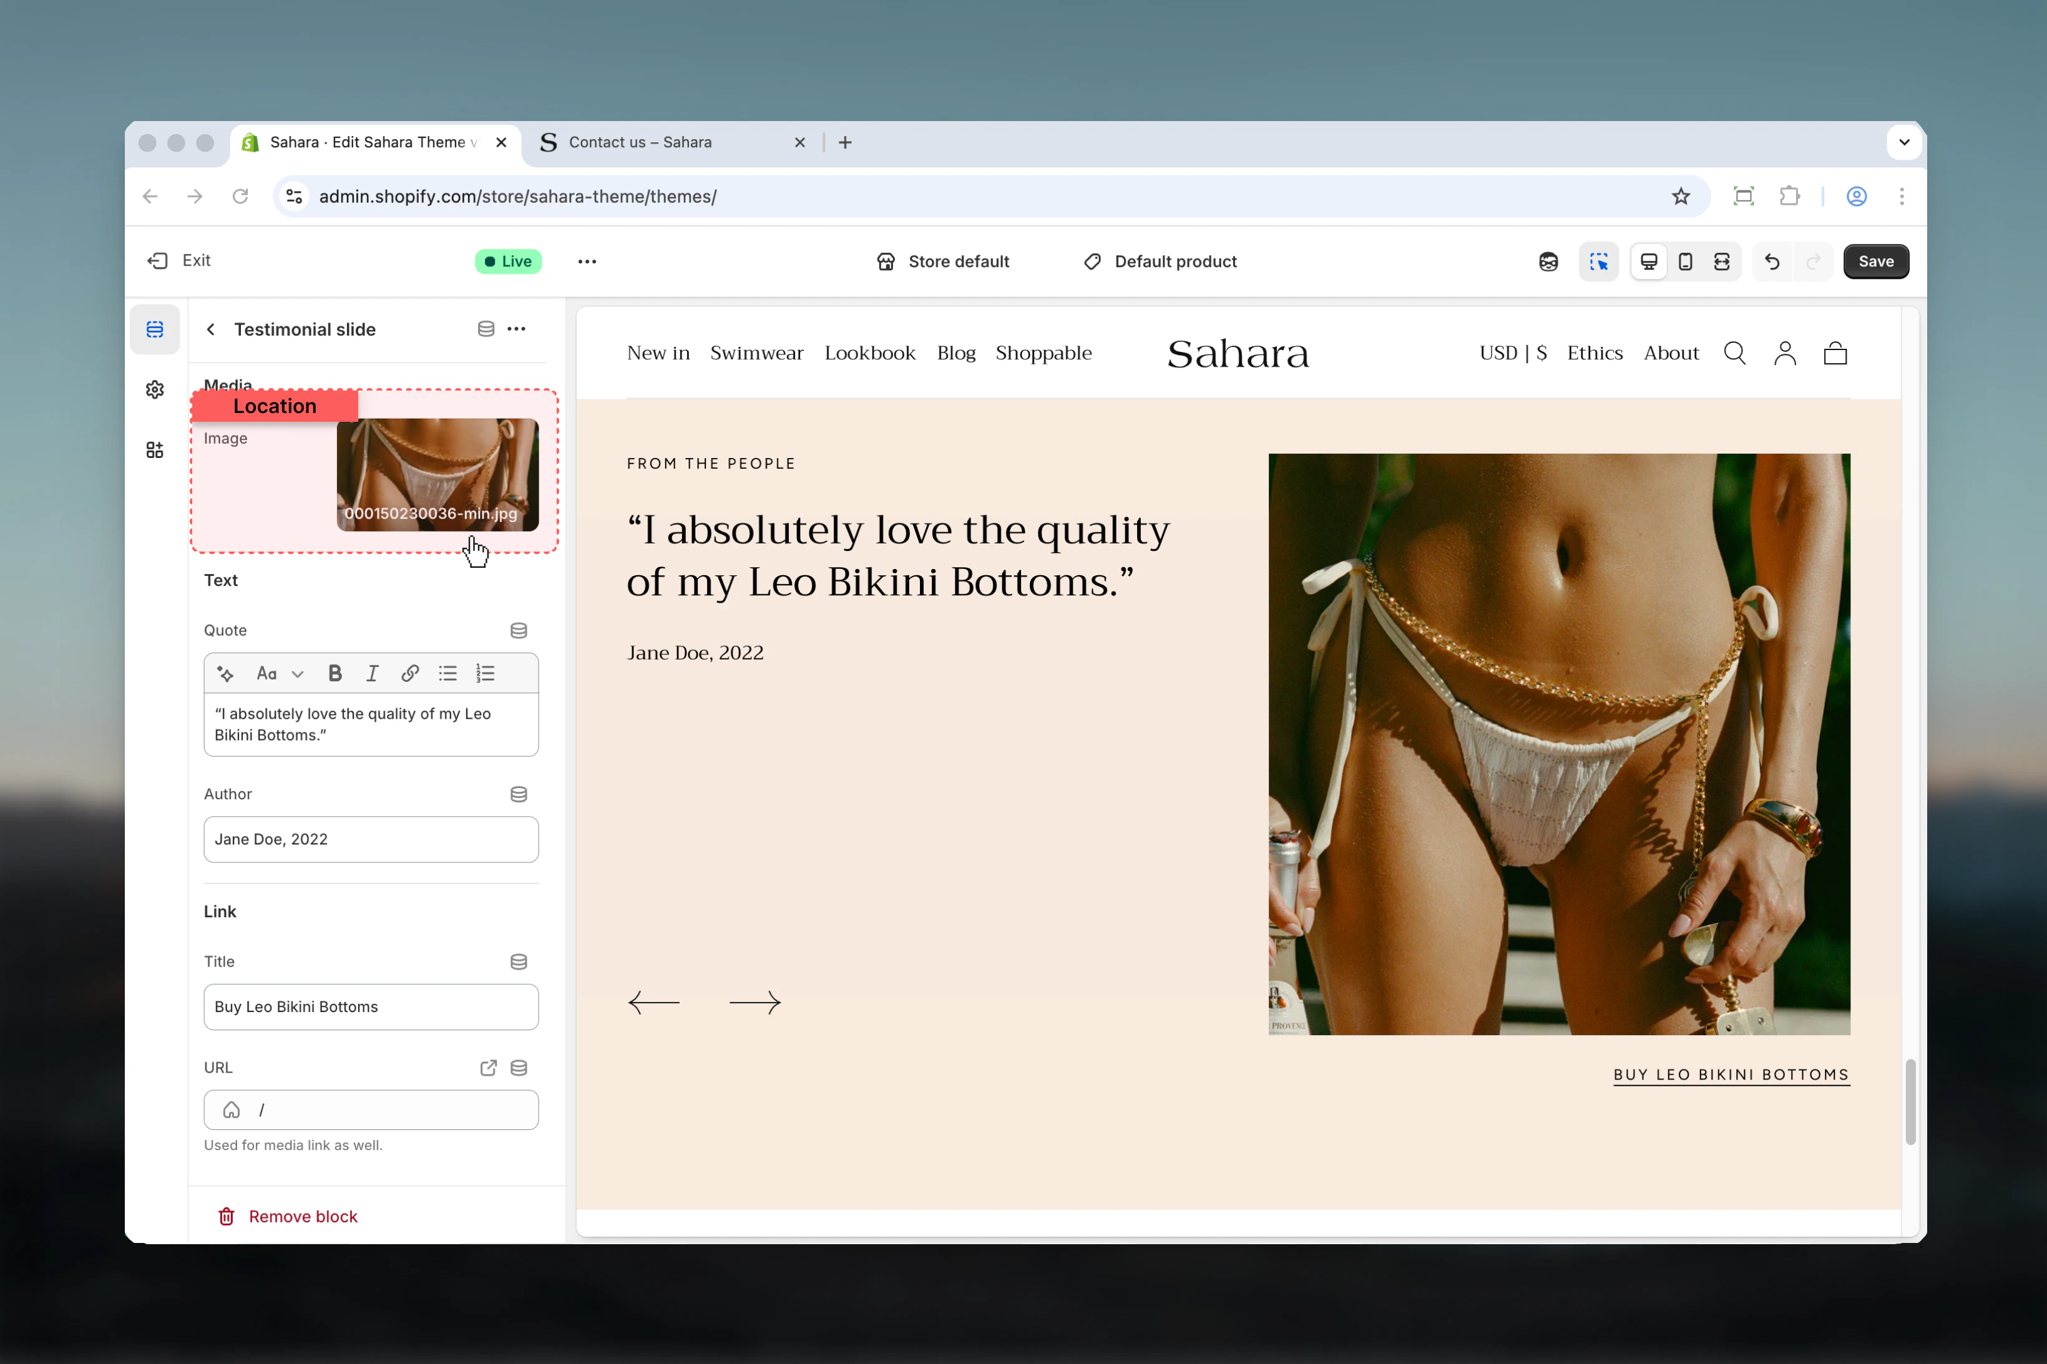Select the 000150230036-min.jpg image thumbnail
2047x1364 pixels.
point(437,475)
